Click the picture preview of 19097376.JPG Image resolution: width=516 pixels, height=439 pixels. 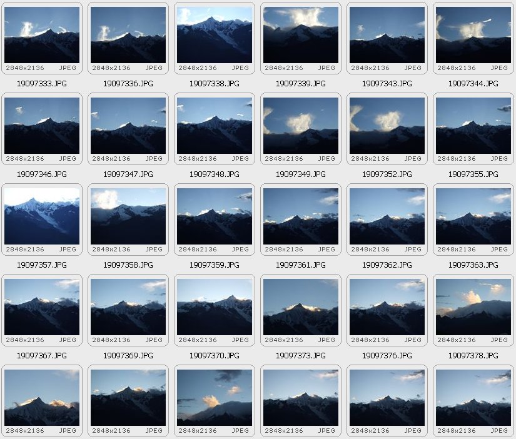tap(387, 307)
